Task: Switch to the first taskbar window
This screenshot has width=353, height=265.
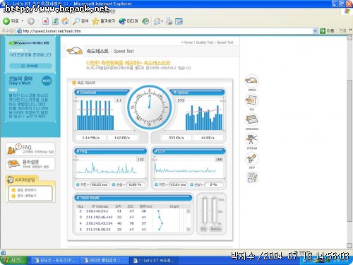Action: coord(56,261)
